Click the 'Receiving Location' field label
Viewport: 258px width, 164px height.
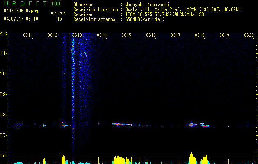(x=96, y=9)
